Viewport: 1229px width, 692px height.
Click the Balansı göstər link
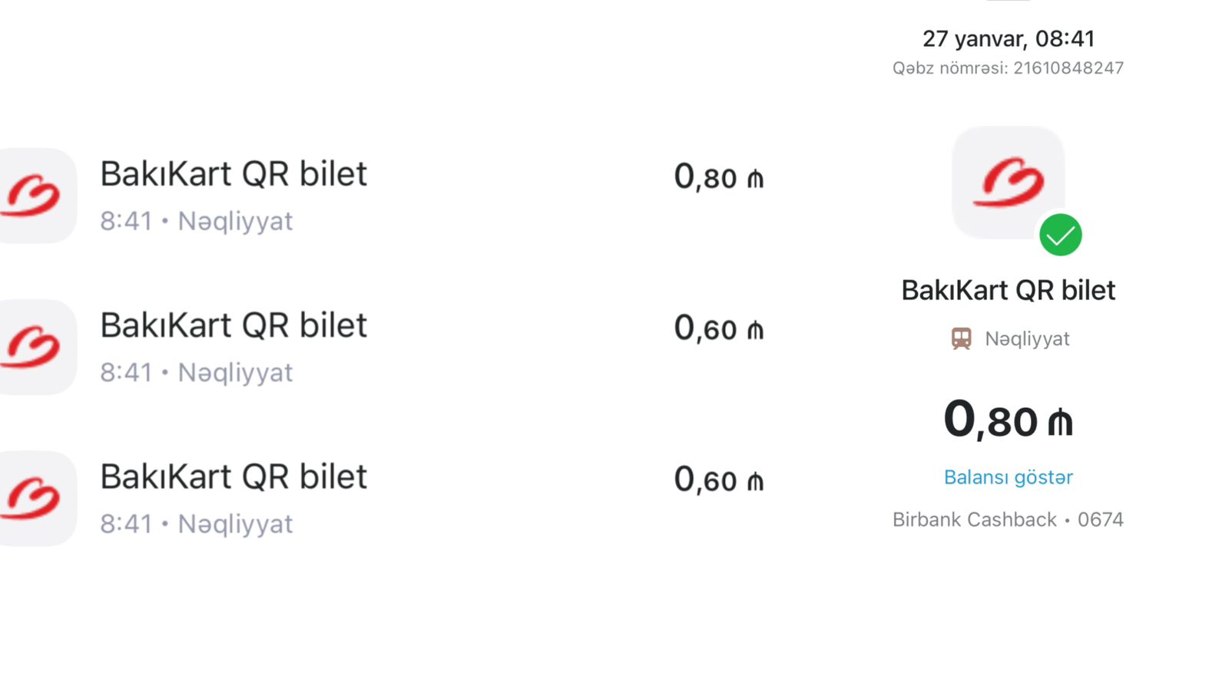(x=1008, y=477)
